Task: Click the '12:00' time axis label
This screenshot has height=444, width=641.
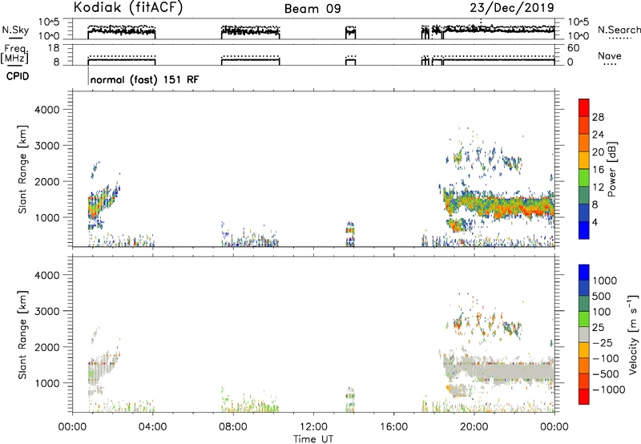Action: point(313,427)
